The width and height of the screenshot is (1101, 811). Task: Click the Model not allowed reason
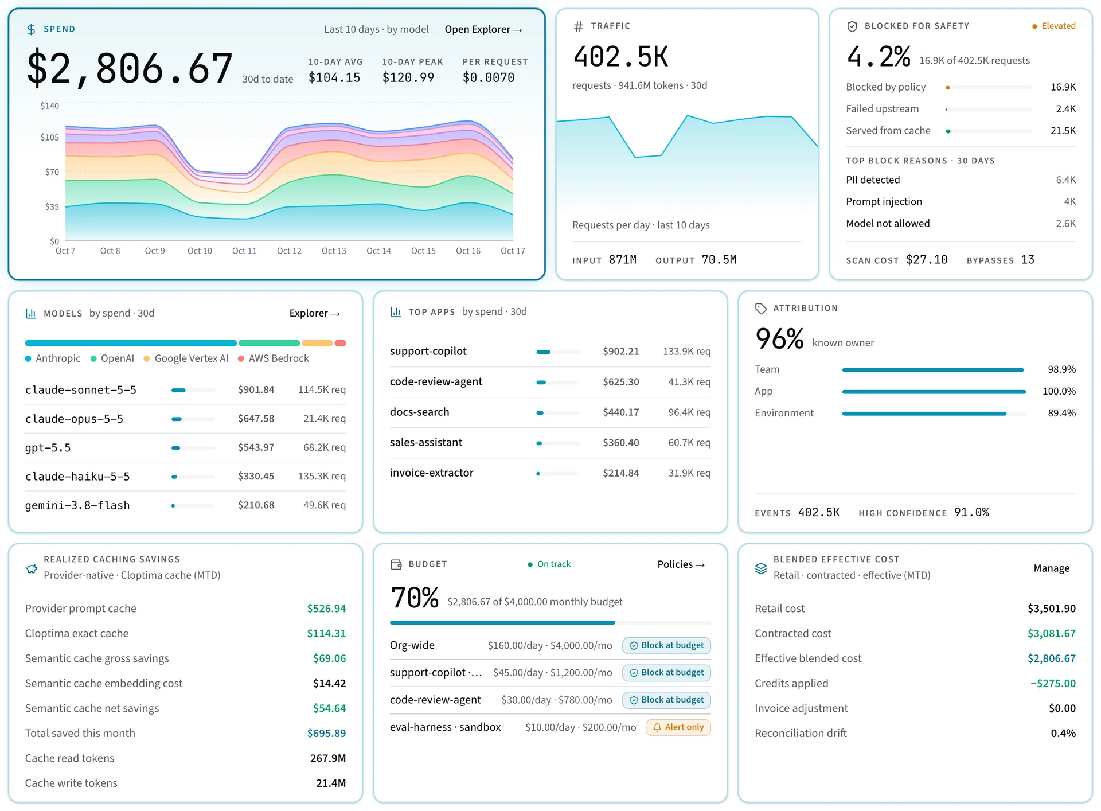[961, 224]
